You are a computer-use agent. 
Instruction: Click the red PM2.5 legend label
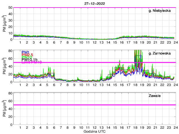27,55
